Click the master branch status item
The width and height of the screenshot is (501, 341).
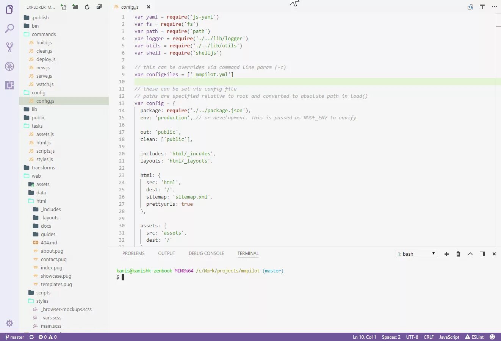click(x=15, y=337)
